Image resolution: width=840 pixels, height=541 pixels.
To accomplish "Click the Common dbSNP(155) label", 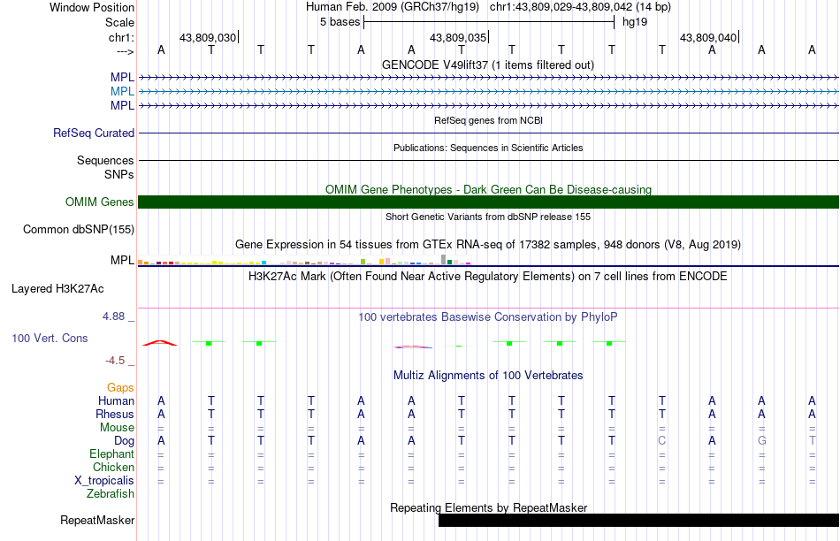I will (79, 229).
